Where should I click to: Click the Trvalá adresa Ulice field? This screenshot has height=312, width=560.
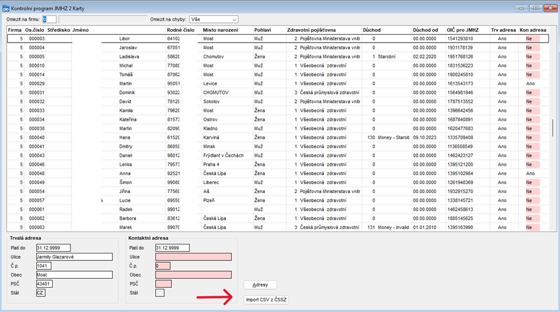coord(74,257)
